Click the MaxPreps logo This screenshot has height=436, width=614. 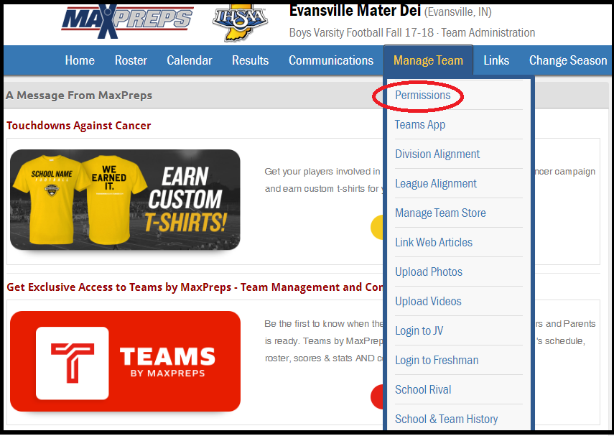[x=127, y=20]
